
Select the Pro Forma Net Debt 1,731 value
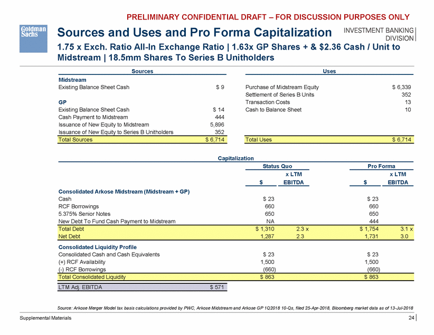(370, 237)
